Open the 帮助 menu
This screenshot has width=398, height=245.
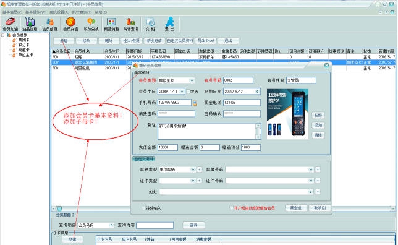click(101, 12)
